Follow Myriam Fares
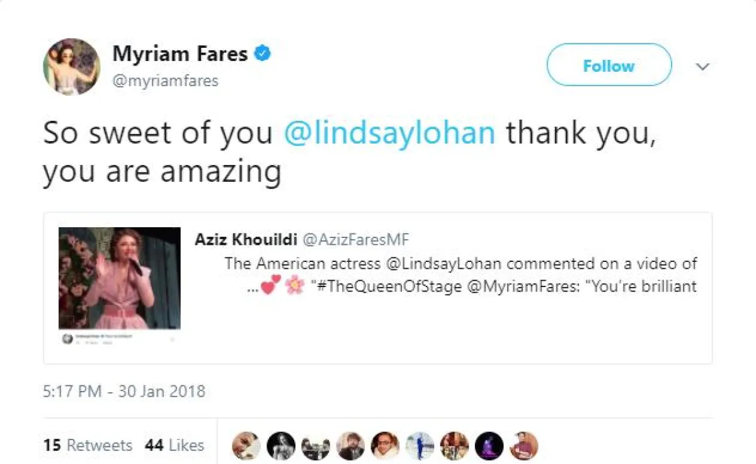 609,65
